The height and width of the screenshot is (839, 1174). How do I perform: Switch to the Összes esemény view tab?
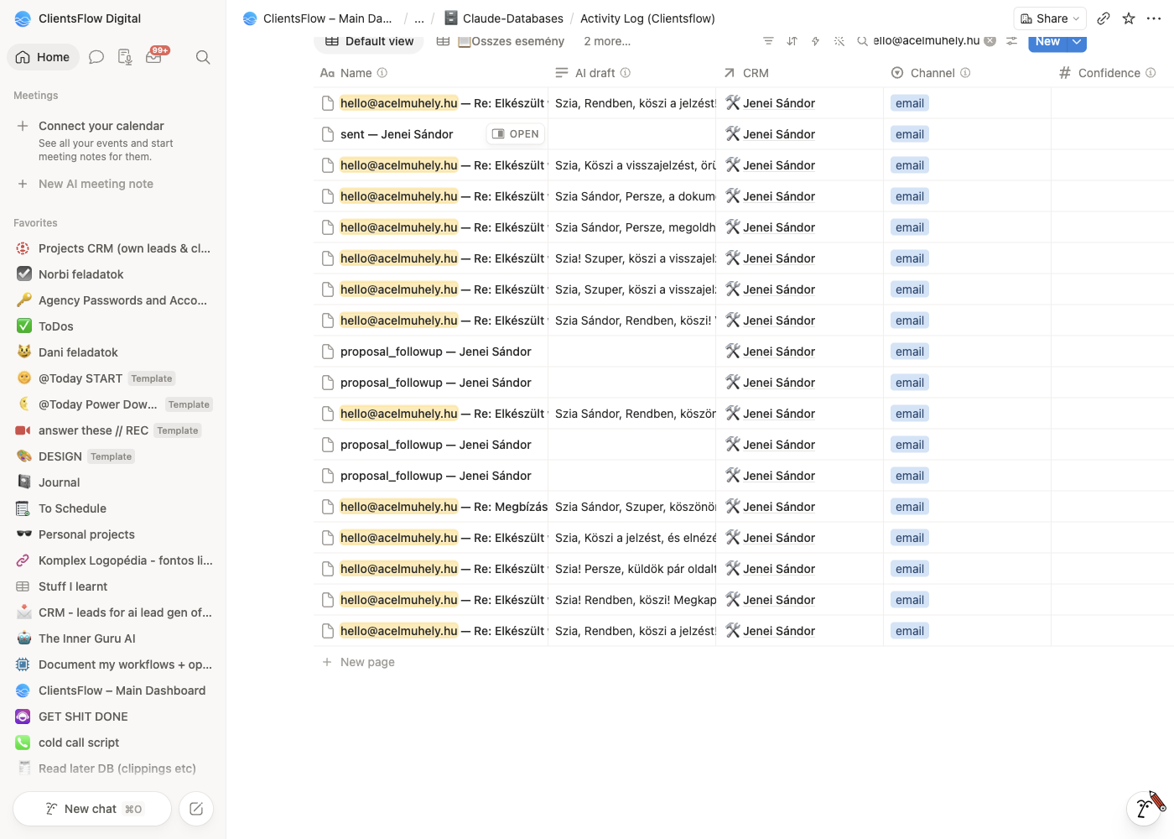(x=501, y=41)
